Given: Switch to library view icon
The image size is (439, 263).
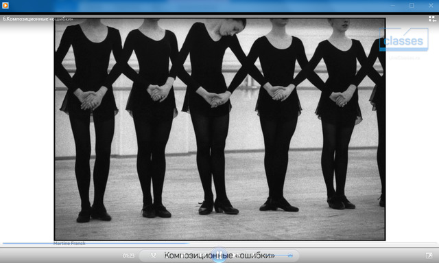Looking at the screenshot, I should [432, 19].
